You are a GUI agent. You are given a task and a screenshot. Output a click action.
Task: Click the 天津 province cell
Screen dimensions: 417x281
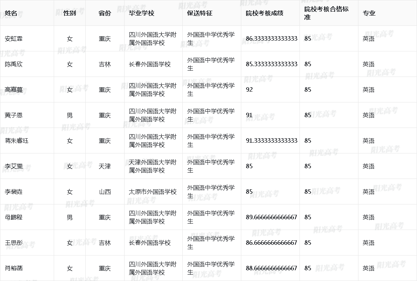click(x=105, y=166)
